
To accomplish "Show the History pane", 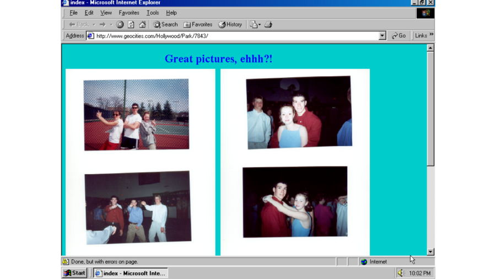I will click(230, 25).
